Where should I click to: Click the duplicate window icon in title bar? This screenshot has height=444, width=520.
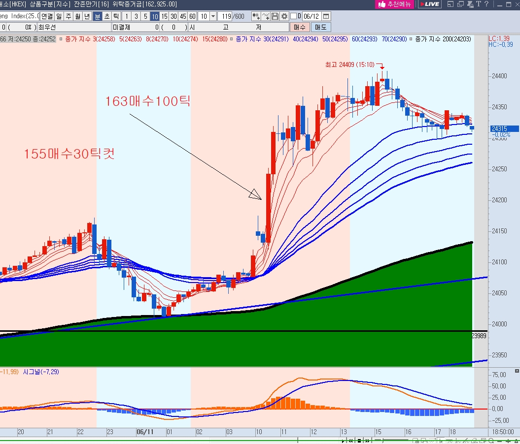[460, 4]
